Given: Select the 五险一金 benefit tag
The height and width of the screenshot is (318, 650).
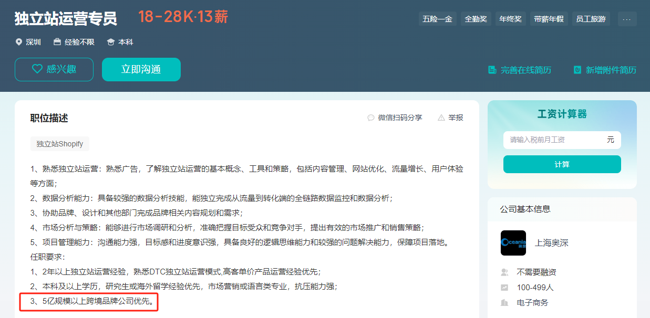Looking at the screenshot, I should point(437,19).
